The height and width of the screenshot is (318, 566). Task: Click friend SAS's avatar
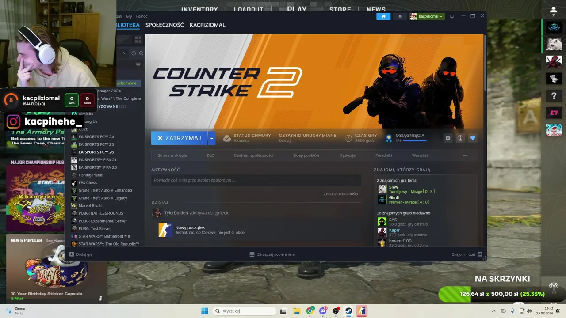pyautogui.click(x=382, y=222)
